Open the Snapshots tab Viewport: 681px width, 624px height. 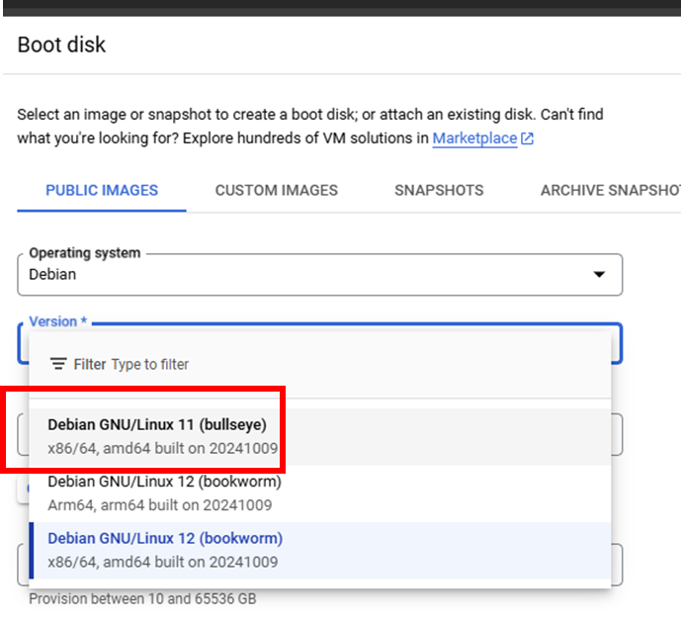(x=439, y=190)
